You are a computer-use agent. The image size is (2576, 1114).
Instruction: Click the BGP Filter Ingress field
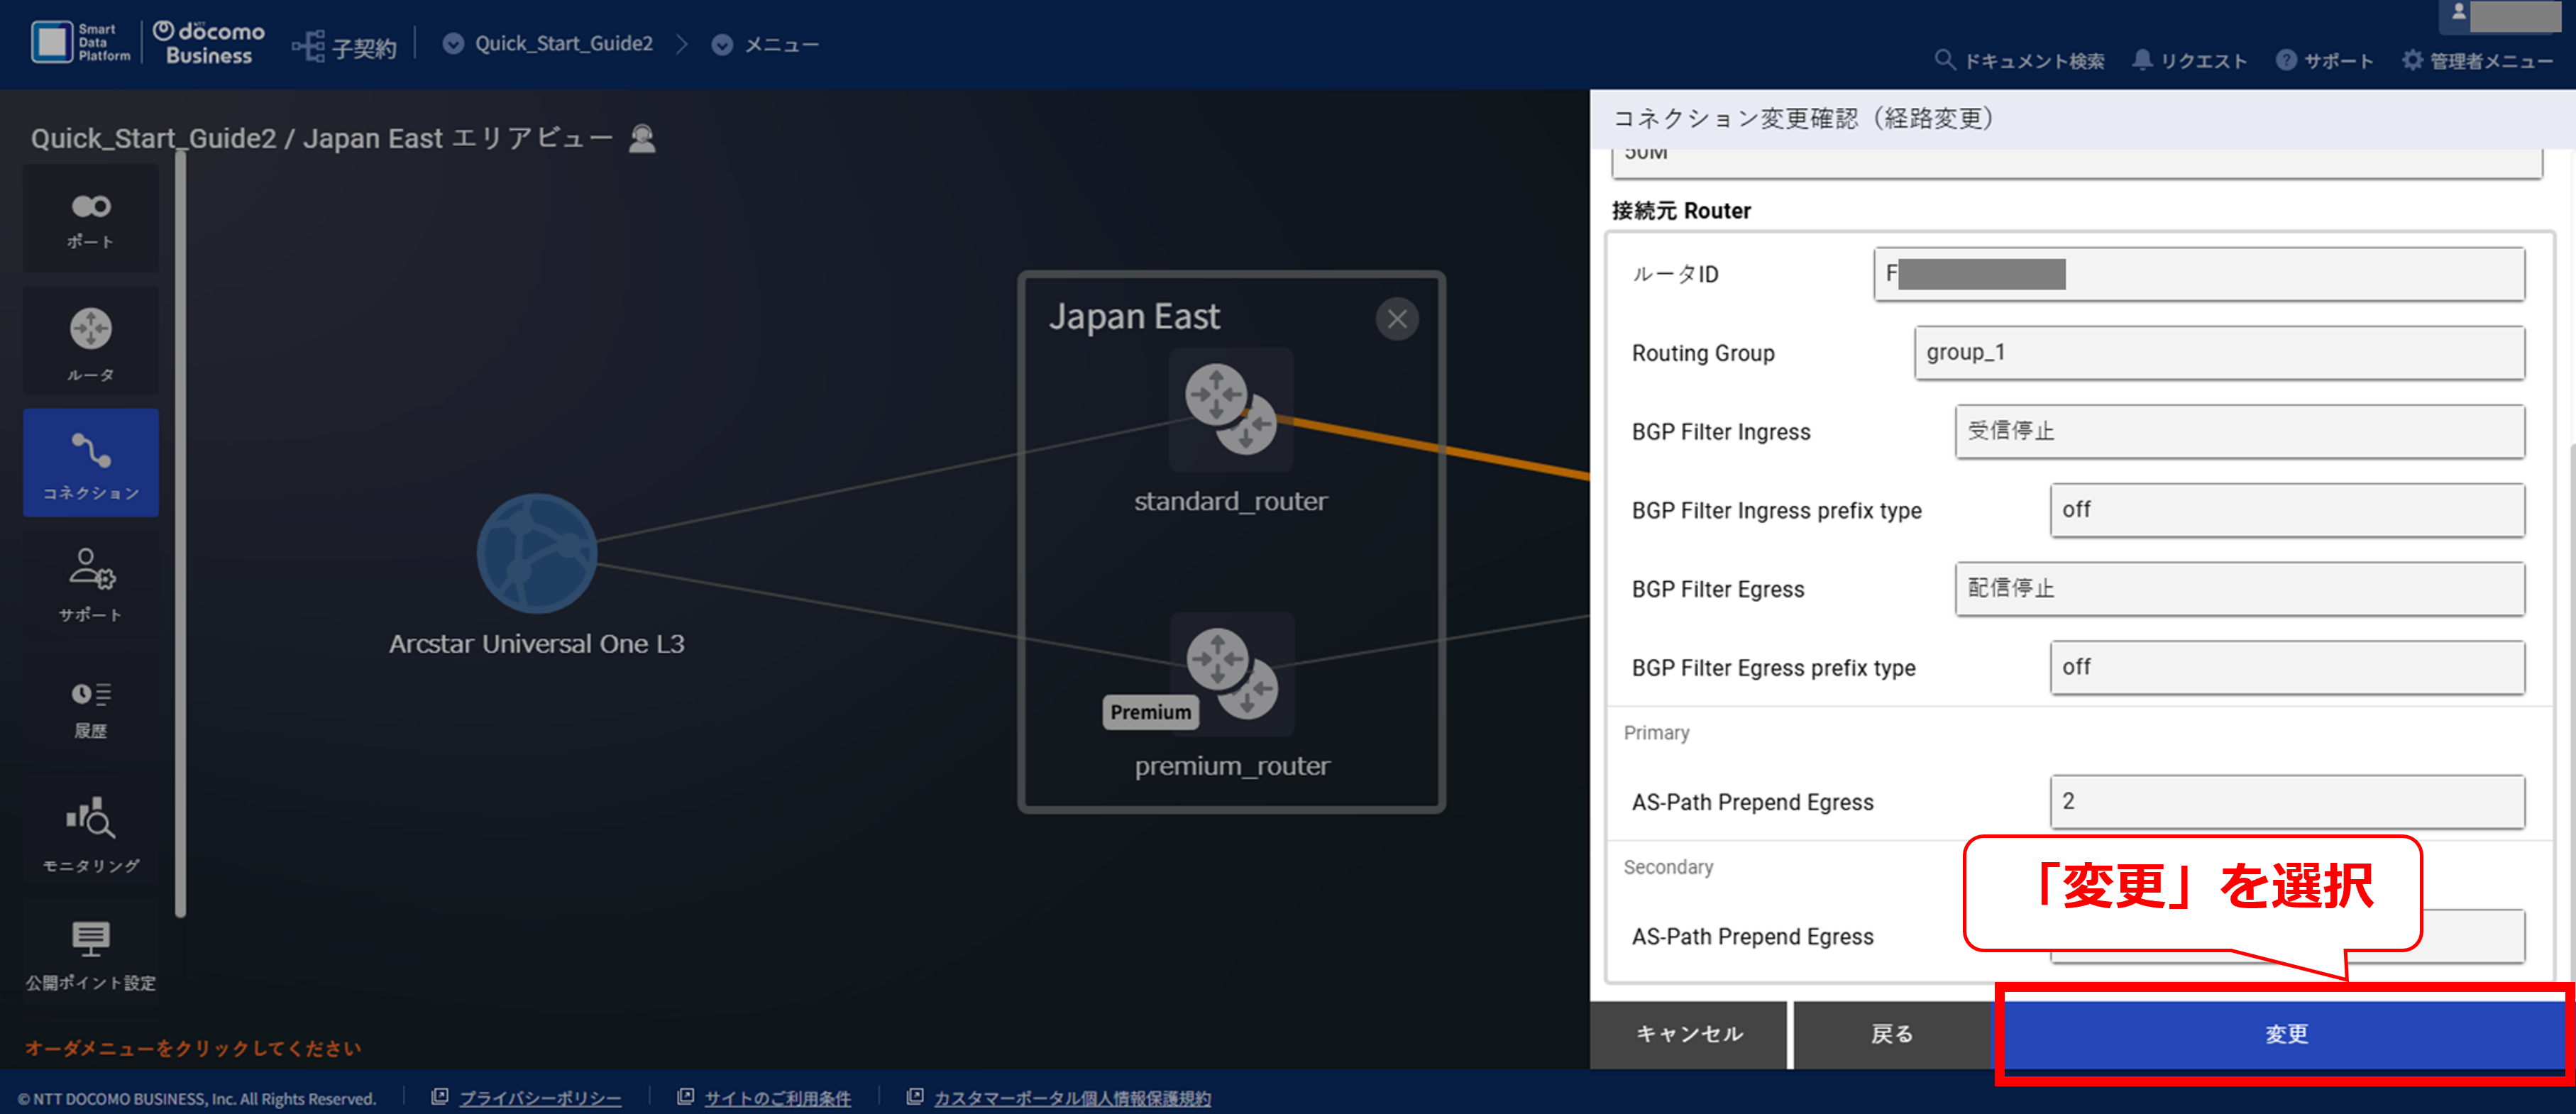[x=2240, y=432]
